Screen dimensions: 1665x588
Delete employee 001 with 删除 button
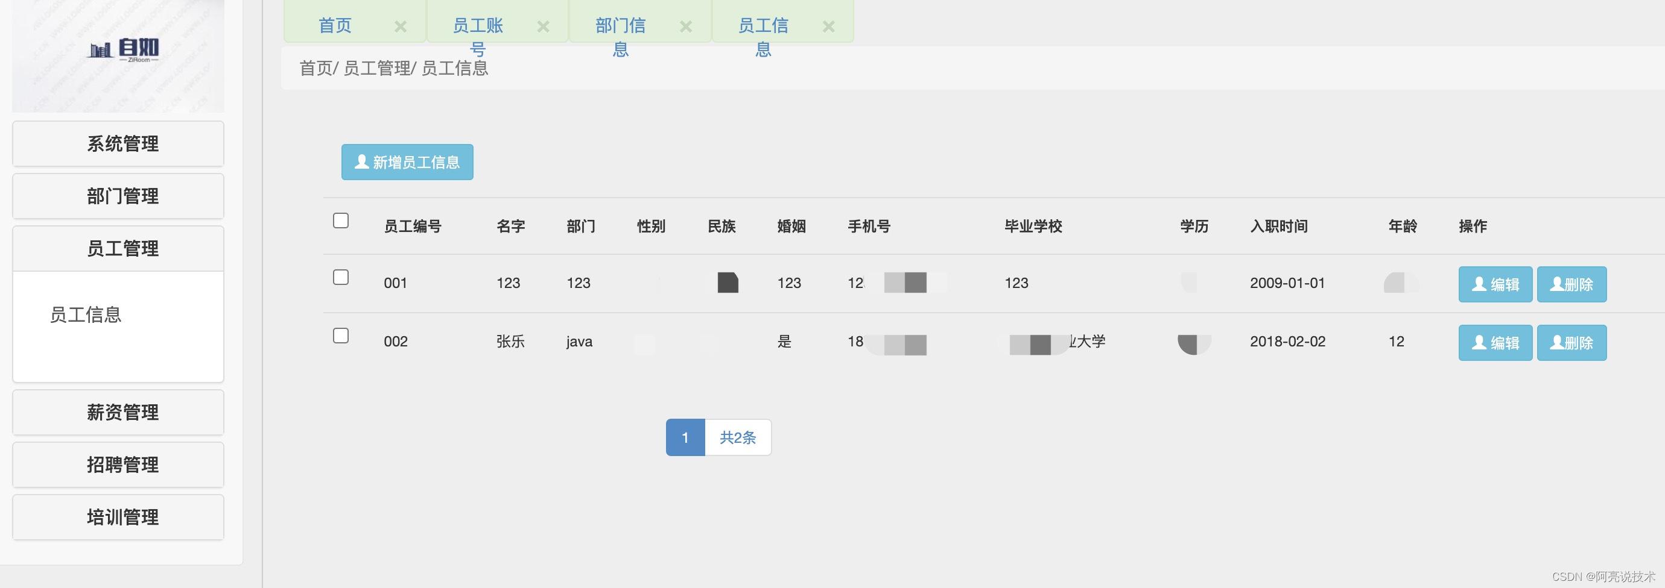1571,284
